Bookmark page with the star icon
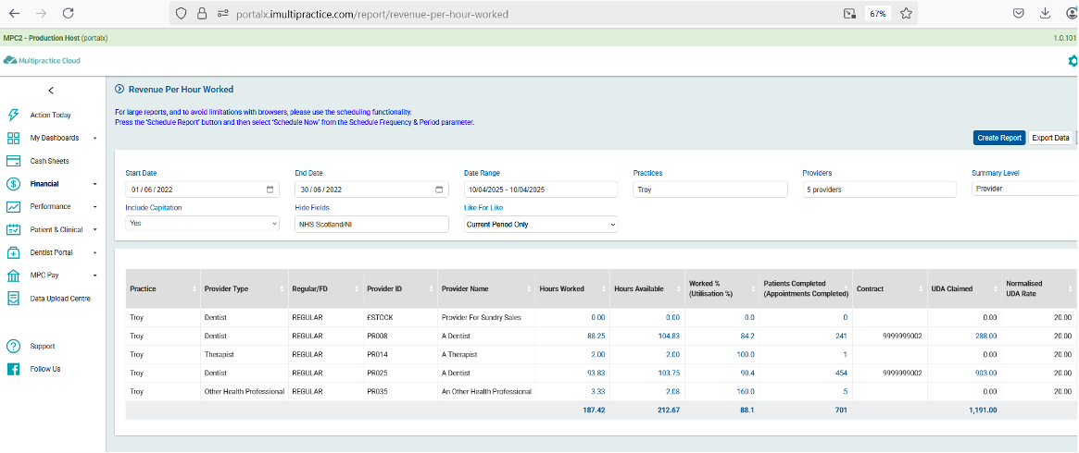This screenshot has height=453, width=1079. [907, 13]
